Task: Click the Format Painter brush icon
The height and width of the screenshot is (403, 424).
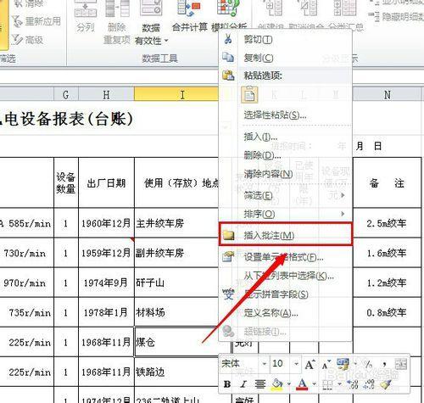Action: pos(385,384)
